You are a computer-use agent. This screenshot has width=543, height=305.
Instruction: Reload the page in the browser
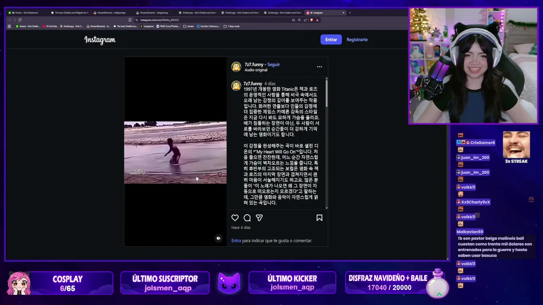tap(20, 20)
